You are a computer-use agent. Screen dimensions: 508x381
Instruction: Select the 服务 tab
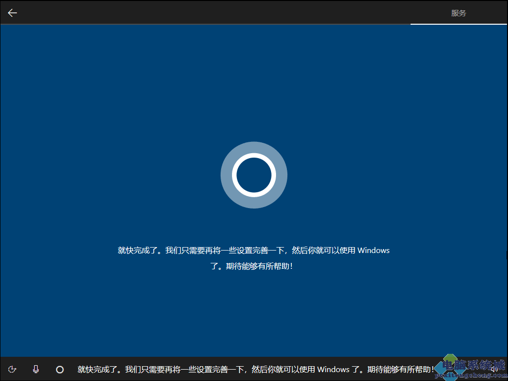(x=459, y=13)
